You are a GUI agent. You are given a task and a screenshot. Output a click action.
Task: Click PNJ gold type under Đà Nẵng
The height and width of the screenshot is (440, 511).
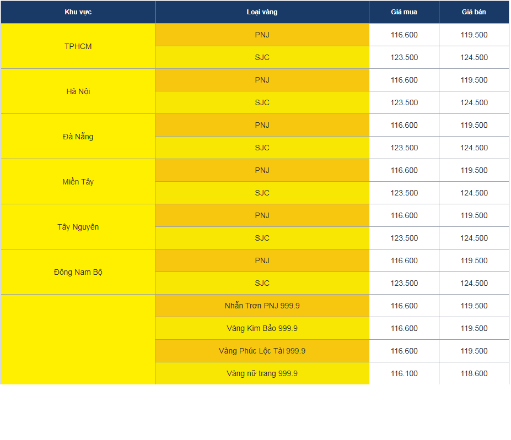click(x=262, y=125)
